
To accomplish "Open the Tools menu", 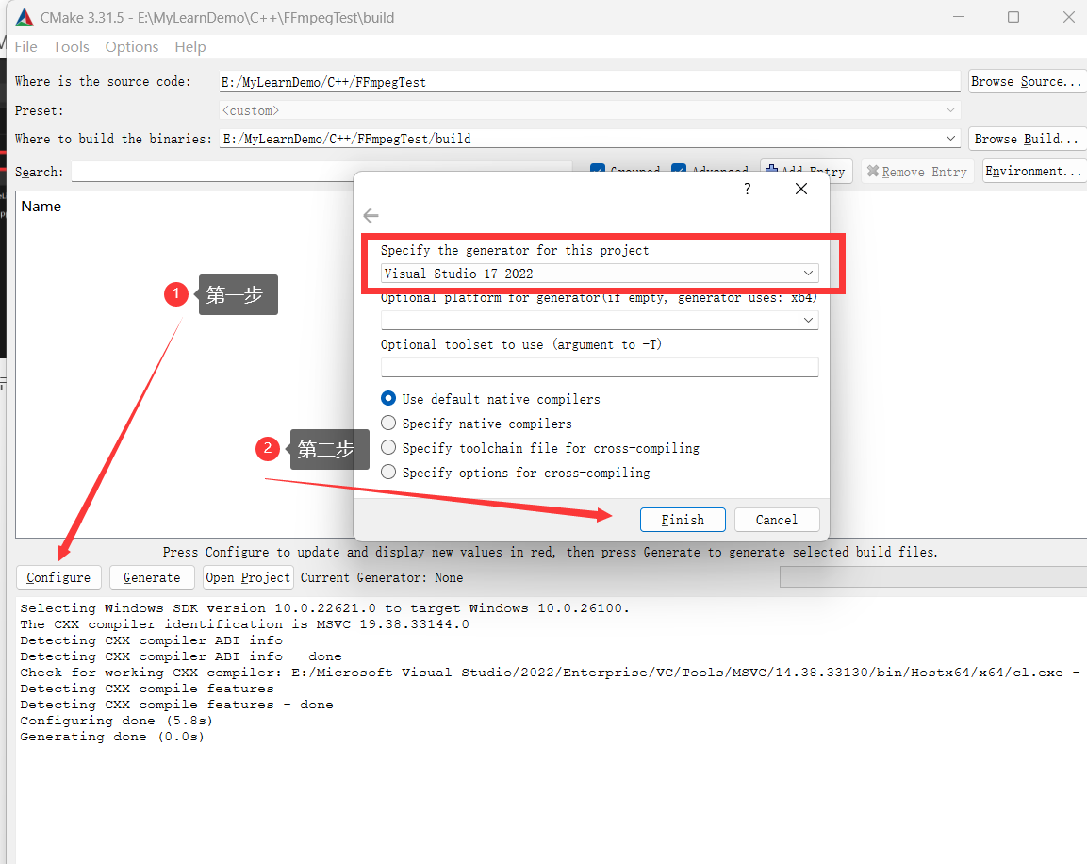I will click(x=71, y=46).
